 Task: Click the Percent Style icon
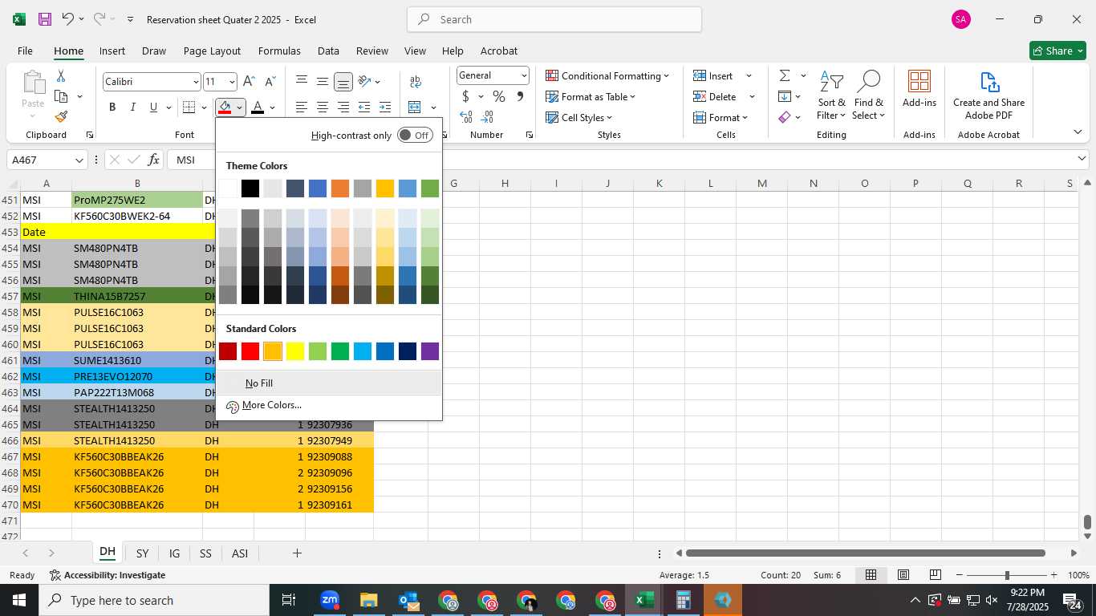499,96
